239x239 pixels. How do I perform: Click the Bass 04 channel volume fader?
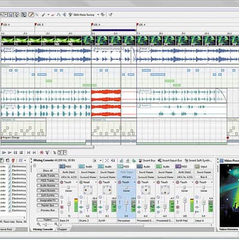click(69, 204)
